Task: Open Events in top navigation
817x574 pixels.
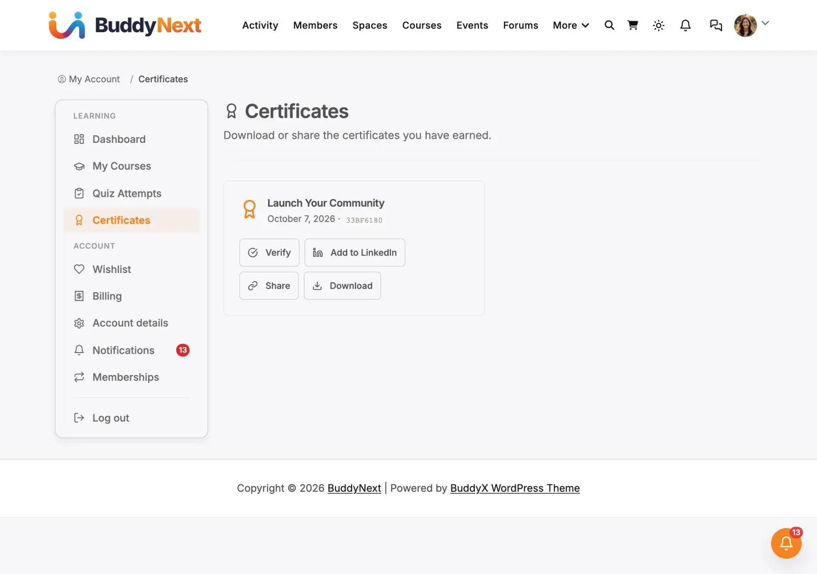Action: click(x=472, y=26)
